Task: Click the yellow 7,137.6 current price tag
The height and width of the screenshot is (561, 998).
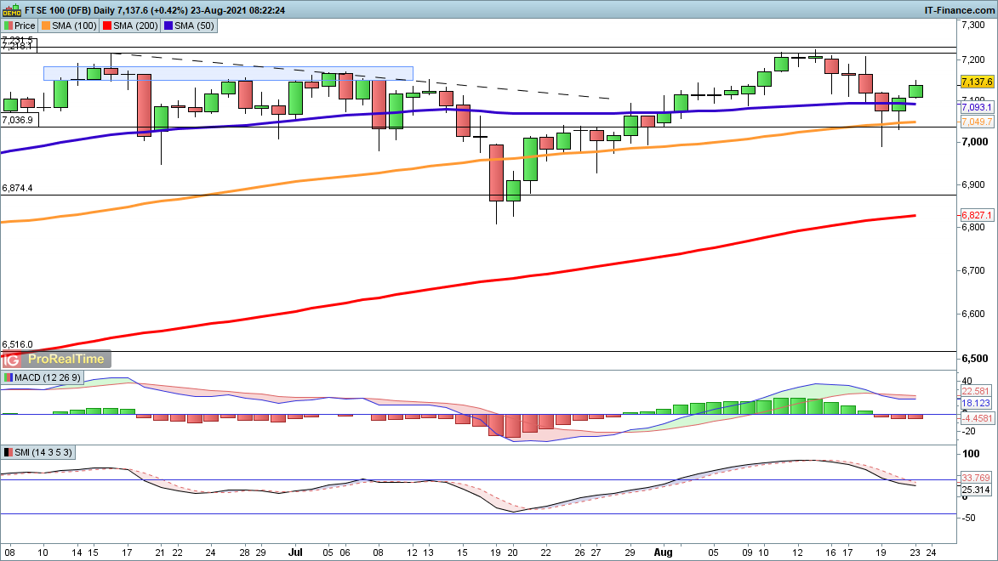Action: click(x=977, y=82)
